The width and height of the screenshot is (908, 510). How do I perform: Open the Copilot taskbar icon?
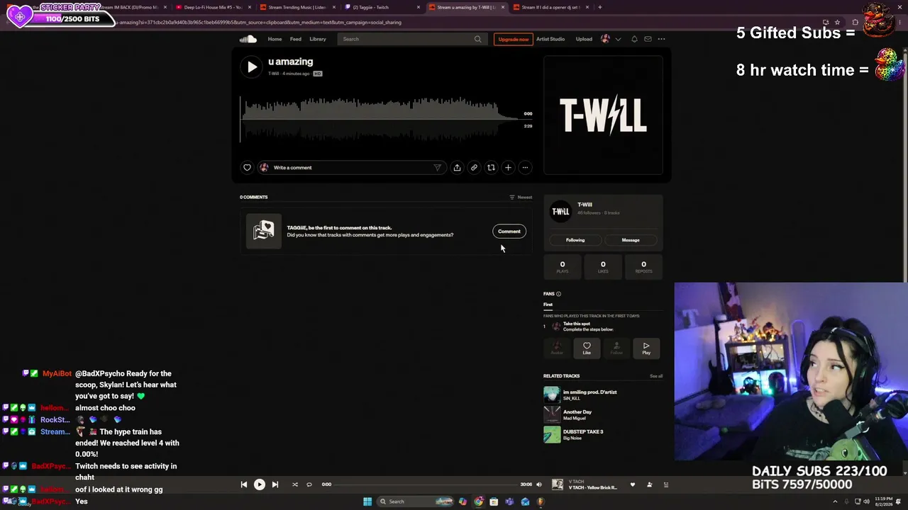463,501
